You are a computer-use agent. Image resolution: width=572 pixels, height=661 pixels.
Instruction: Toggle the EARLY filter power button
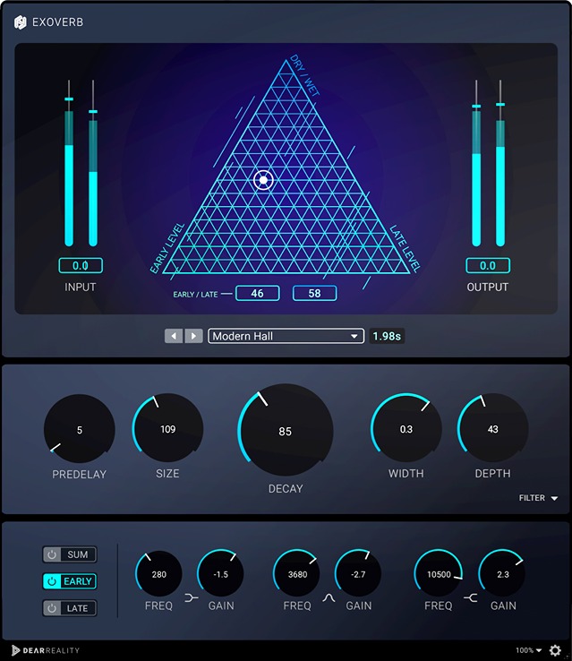point(52,581)
